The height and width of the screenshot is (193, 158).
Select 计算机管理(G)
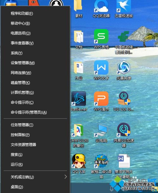click(x=35, y=93)
